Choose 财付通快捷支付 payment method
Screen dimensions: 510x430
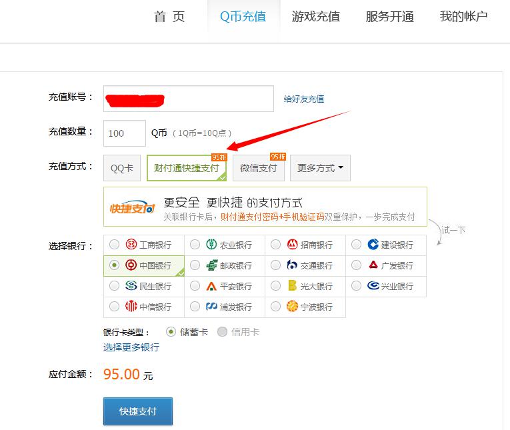(187, 168)
